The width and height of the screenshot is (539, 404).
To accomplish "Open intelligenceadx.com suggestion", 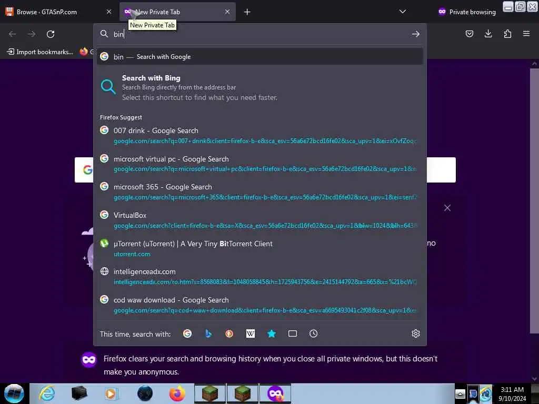I will (259, 277).
